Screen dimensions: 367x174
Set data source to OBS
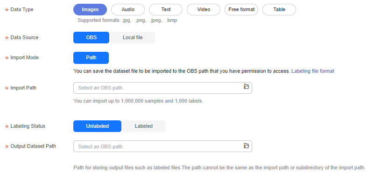click(x=91, y=38)
